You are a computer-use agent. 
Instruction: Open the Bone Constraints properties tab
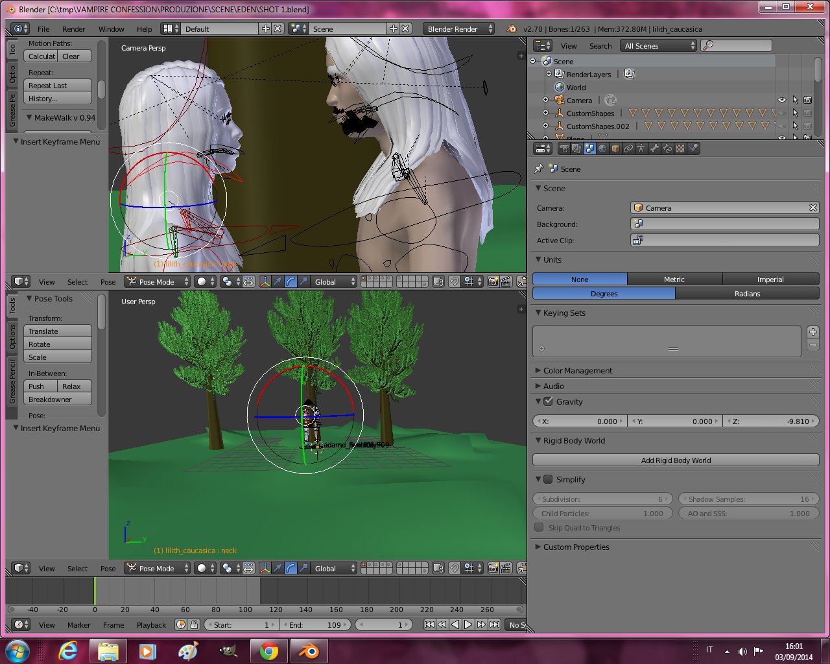[667, 148]
